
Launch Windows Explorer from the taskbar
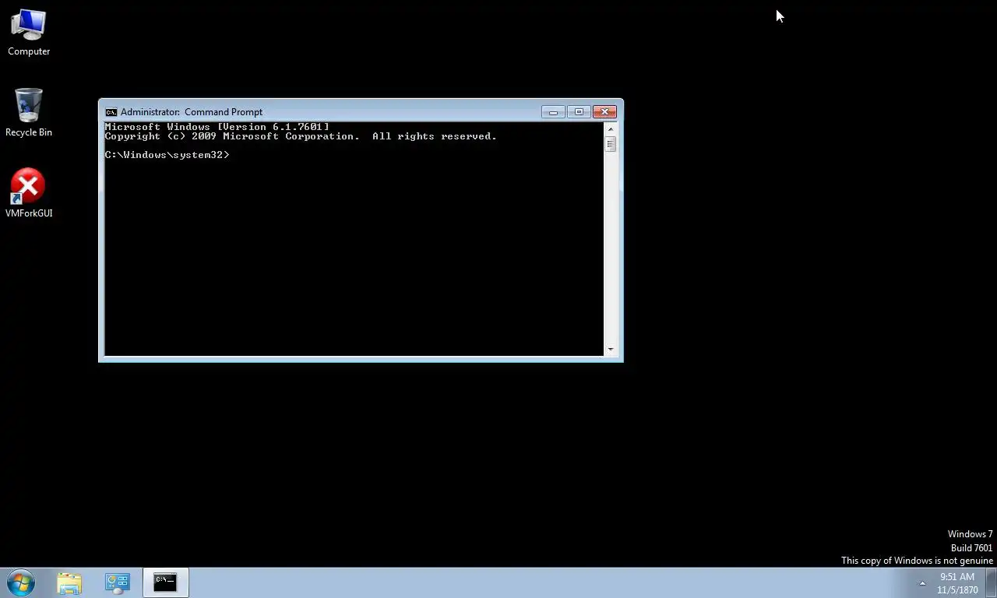[x=69, y=582]
